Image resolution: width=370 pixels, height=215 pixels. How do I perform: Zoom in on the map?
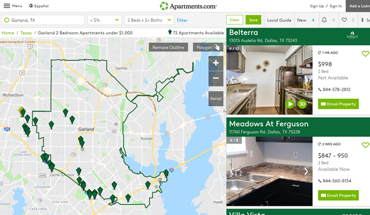click(216, 63)
